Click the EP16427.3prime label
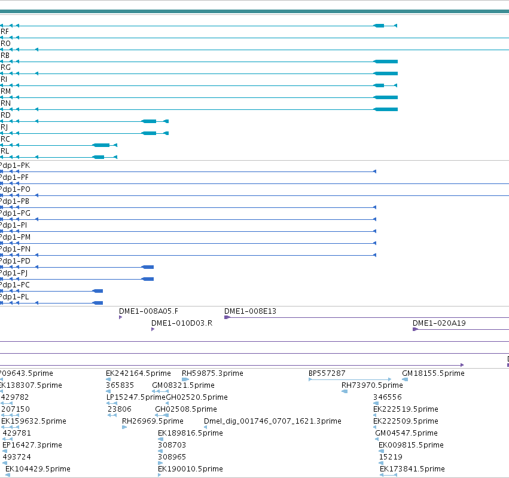This screenshot has height=478, width=509. (32, 445)
